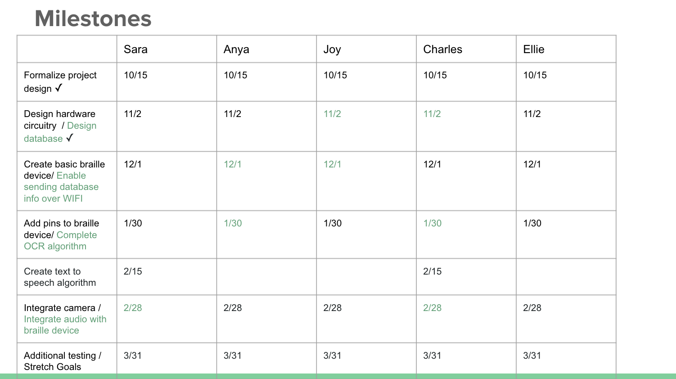Select the Anya column header cell

[266, 49]
